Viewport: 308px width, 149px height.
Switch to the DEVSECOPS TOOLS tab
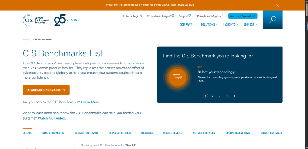coord(120,133)
